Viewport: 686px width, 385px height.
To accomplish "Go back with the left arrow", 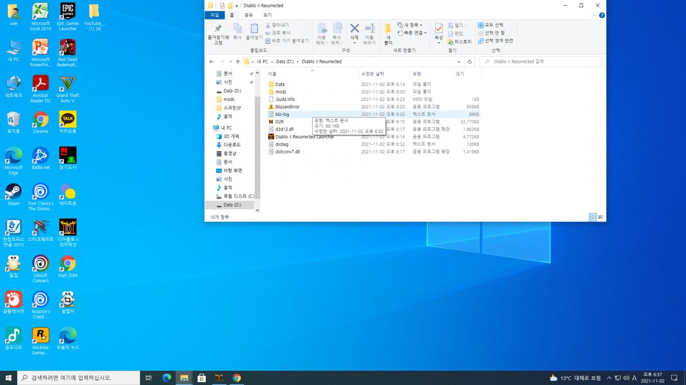I will [212, 62].
